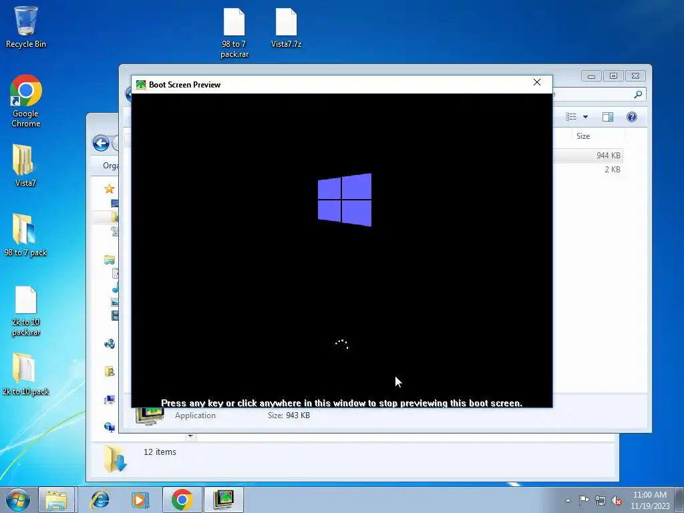The width and height of the screenshot is (684, 513).
Task: Select the file row showing 2 KB
Action: click(588, 169)
